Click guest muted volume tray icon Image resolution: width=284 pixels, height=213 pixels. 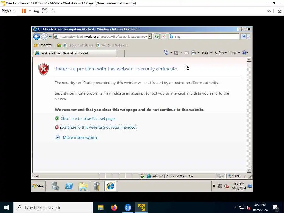(x=227, y=186)
